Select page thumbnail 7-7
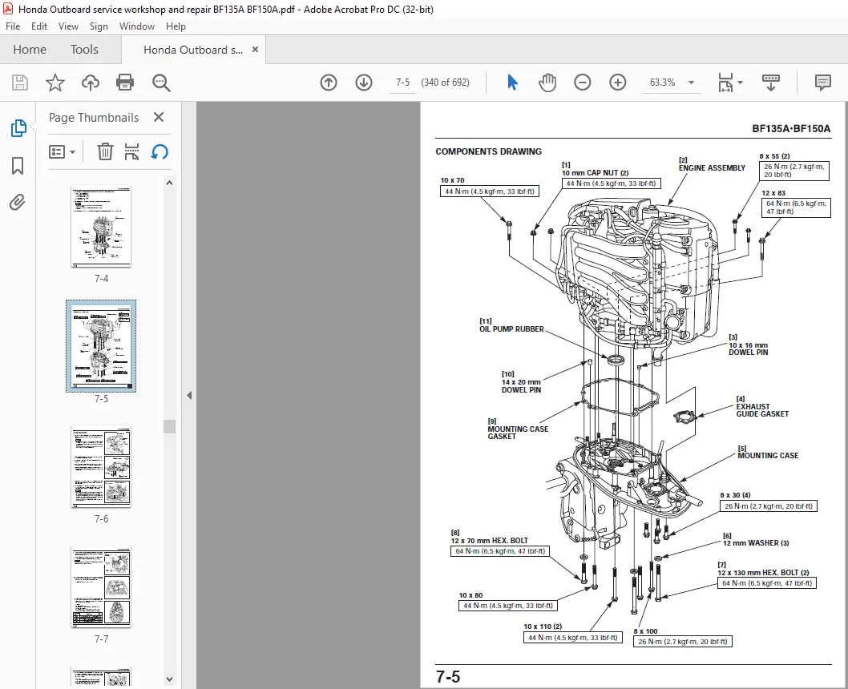Viewport: 848px width, 689px height. point(101,587)
